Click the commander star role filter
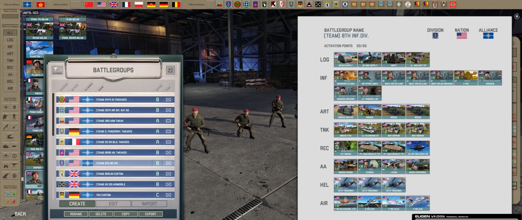522x220 pixels. (x=6, y=107)
